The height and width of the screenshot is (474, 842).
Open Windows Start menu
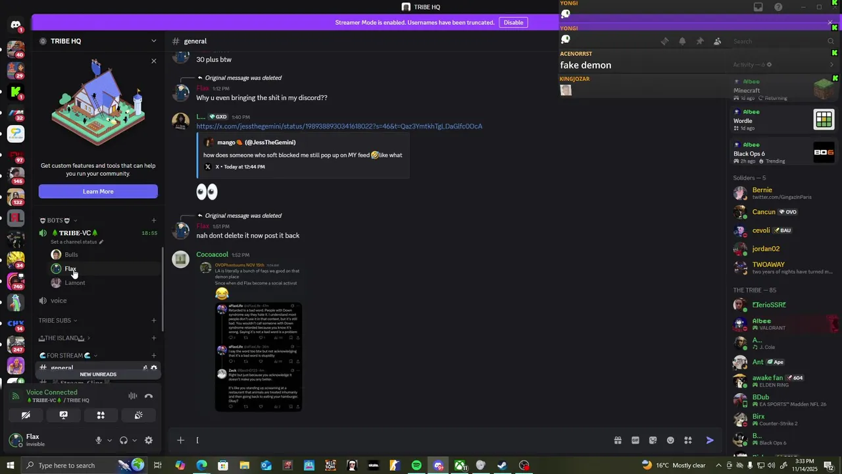pos(10,465)
